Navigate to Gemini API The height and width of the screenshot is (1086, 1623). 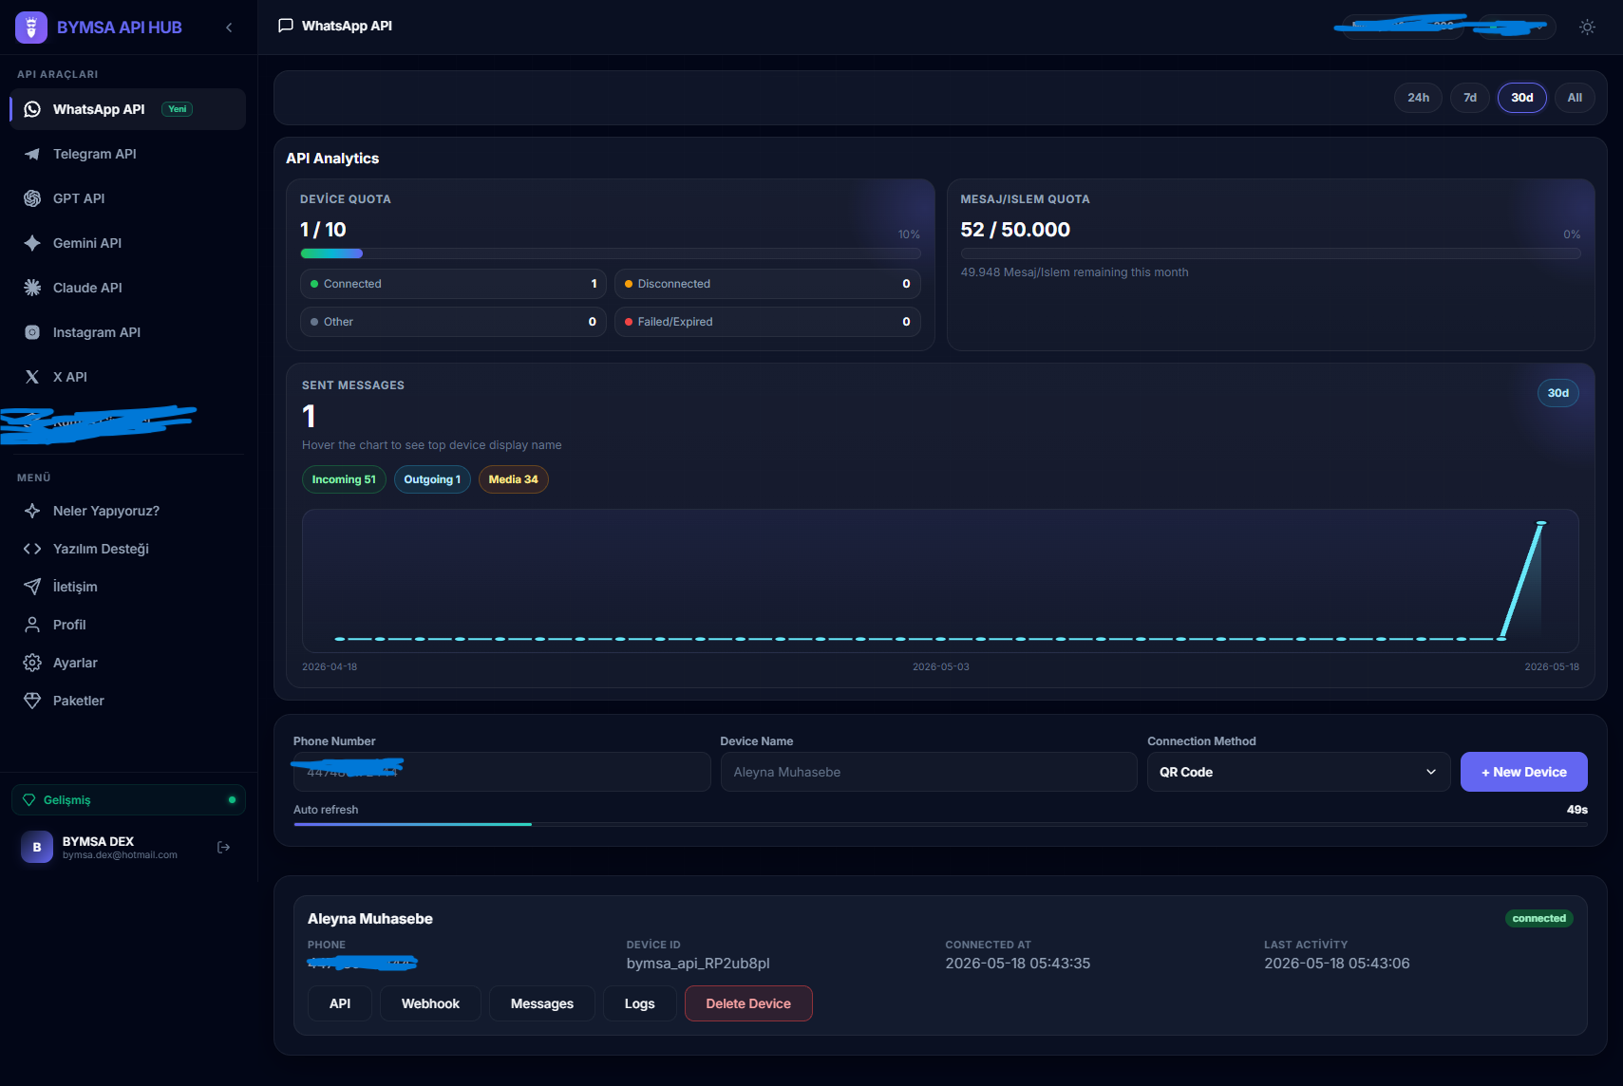tap(128, 243)
